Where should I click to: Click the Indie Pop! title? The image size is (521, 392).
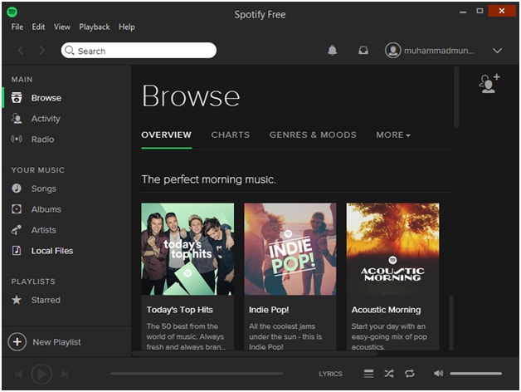click(x=269, y=310)
